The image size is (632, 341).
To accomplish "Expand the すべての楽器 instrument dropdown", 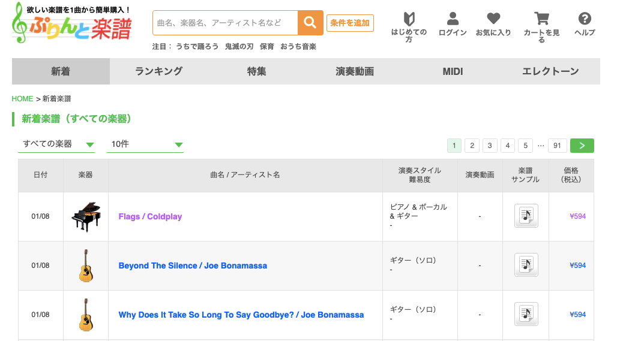I will click(56, 144).
